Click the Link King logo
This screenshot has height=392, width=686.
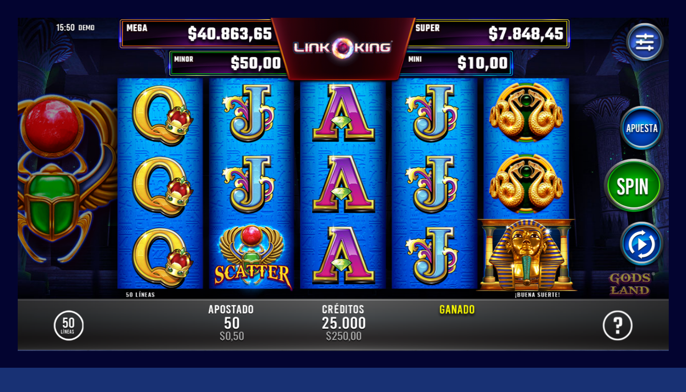[x=343, y=48]
